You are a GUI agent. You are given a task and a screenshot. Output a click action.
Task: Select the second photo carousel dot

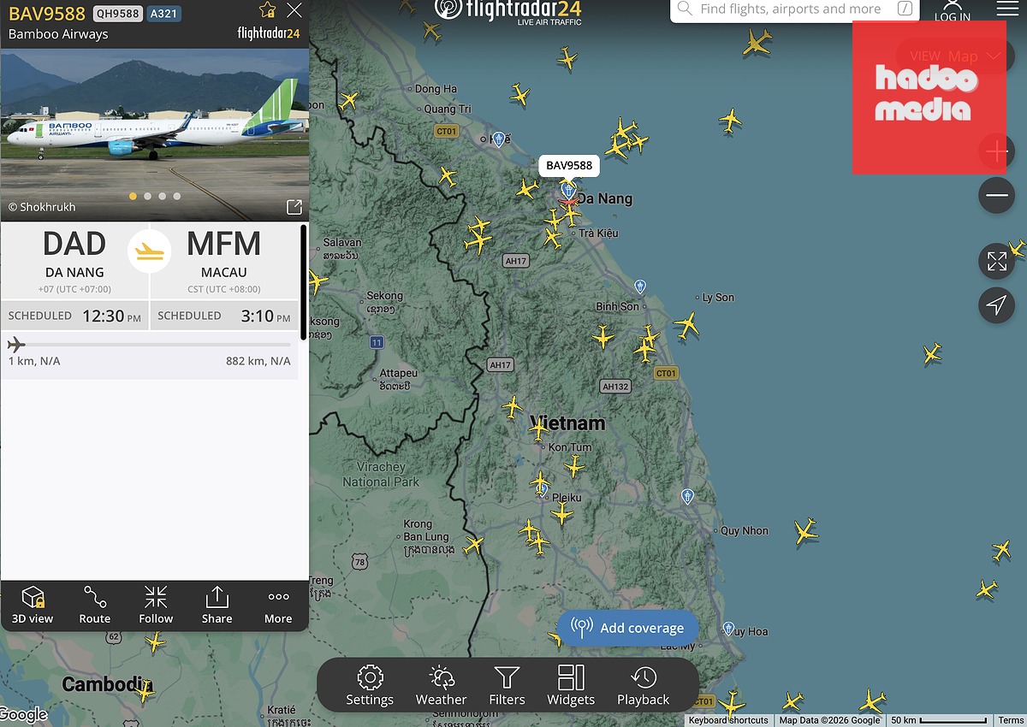(x=147, y=196)
